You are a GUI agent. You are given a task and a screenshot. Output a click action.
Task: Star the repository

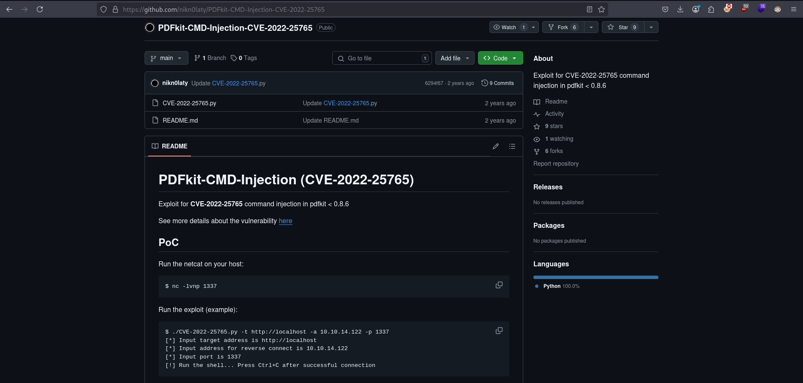pyautogui.click(x=623, y=27)
